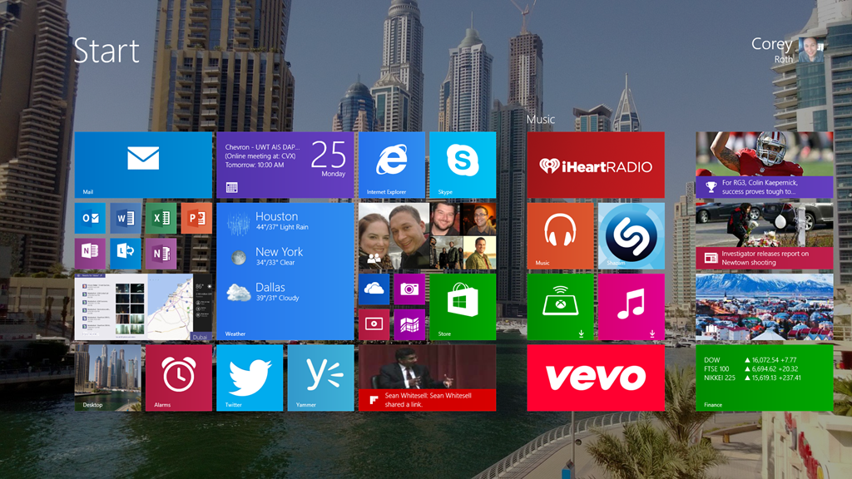Open the People tile with contact photos
Screen dimensions: 852x479
click(x=427, y=236)
